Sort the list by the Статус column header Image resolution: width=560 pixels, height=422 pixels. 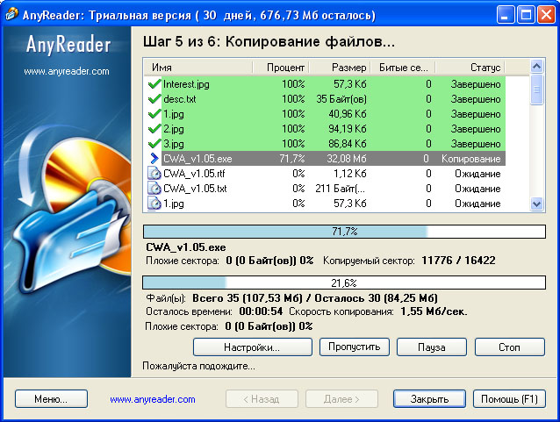483,68
